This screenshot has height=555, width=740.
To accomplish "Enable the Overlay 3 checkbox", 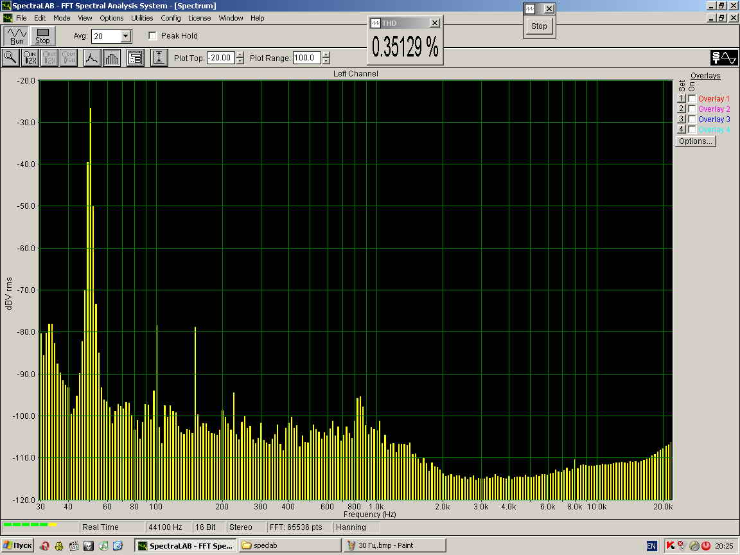I will [692, 119].
